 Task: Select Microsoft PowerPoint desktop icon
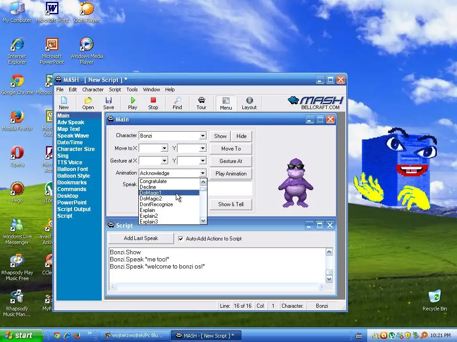pos(52,51)
